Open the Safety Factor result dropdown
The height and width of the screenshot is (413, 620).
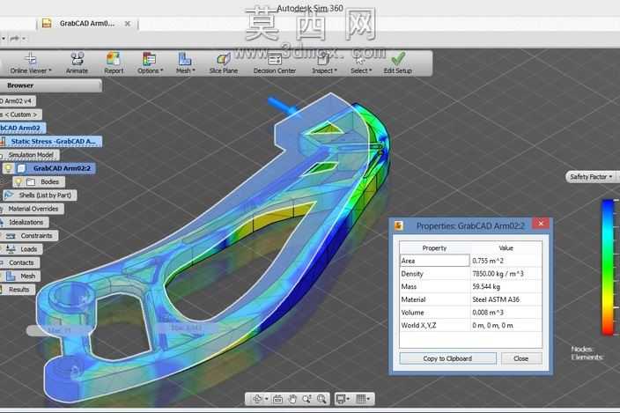coord(591,177)
